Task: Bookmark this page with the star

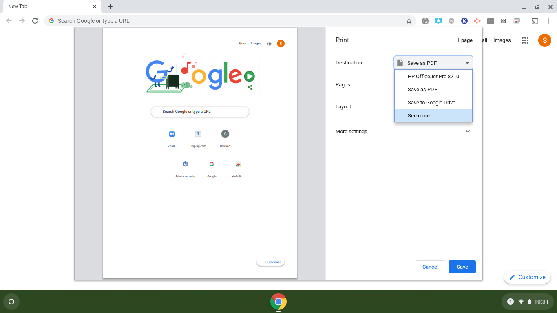Action: [409, 21]
